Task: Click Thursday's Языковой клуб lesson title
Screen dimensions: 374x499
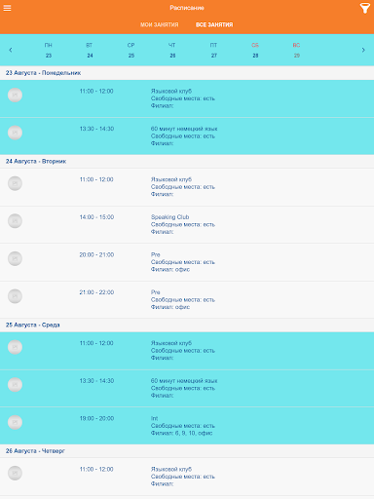Action: (x=171, y=469)
